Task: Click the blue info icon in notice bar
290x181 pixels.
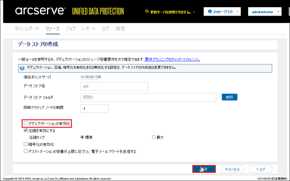Action: pyautogui.click(x=22, y=68)
